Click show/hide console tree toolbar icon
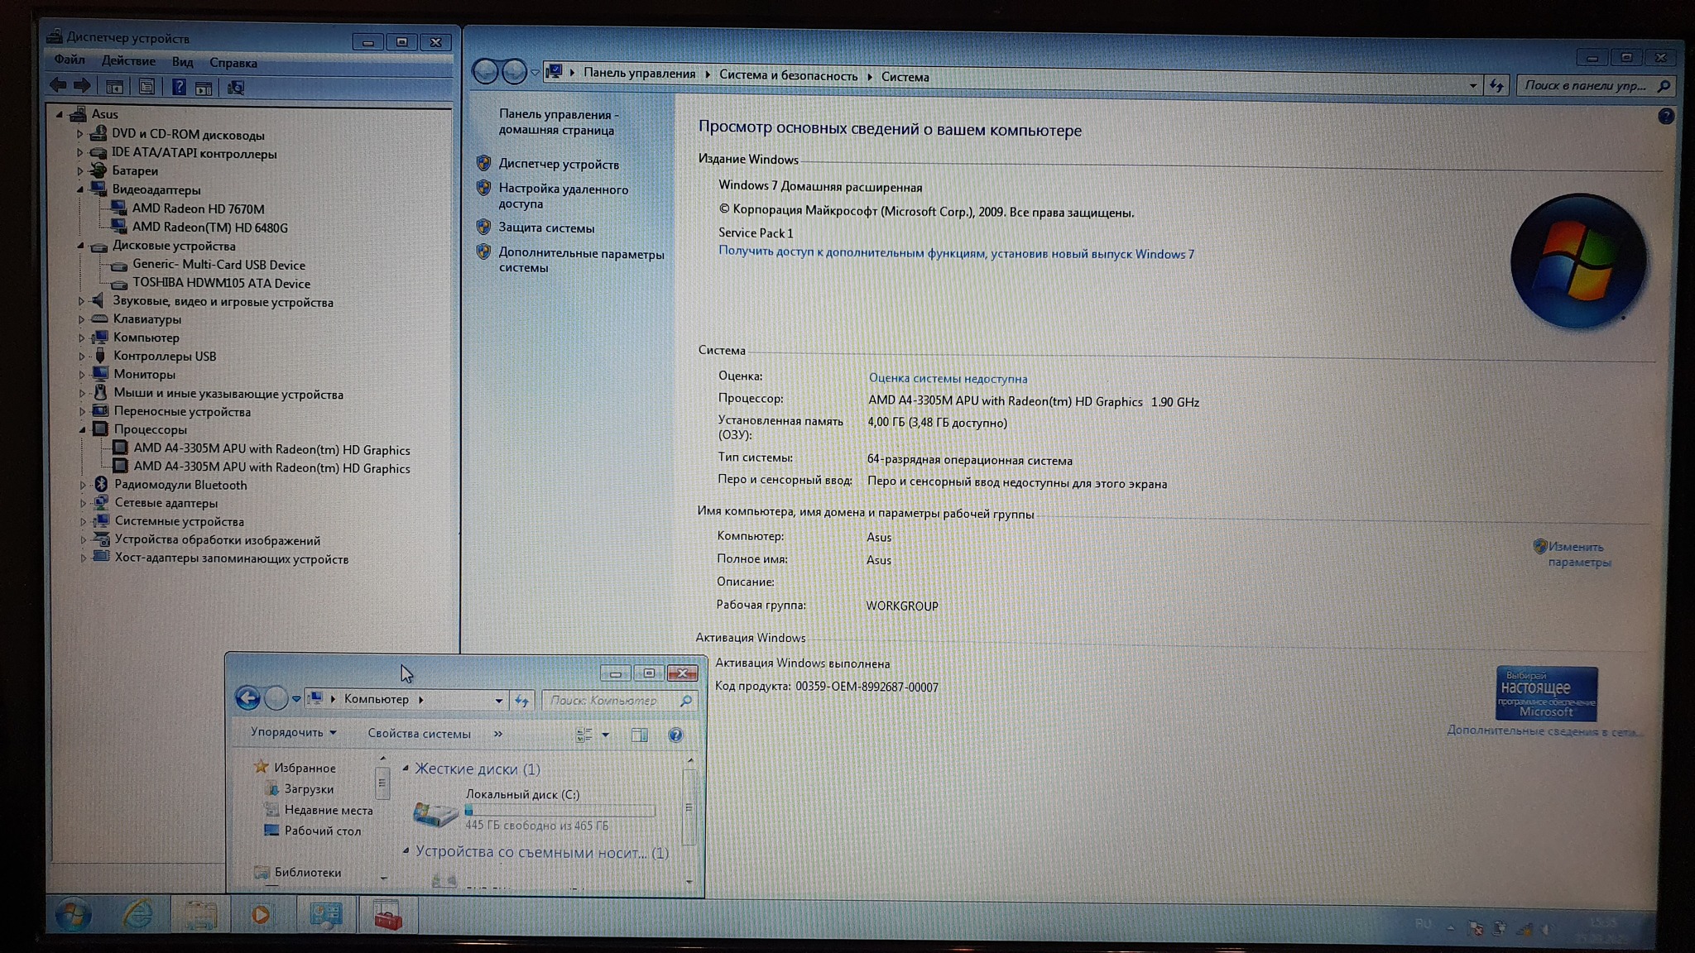The width and height of the screenshot is (1695, 953). [114, 87]
